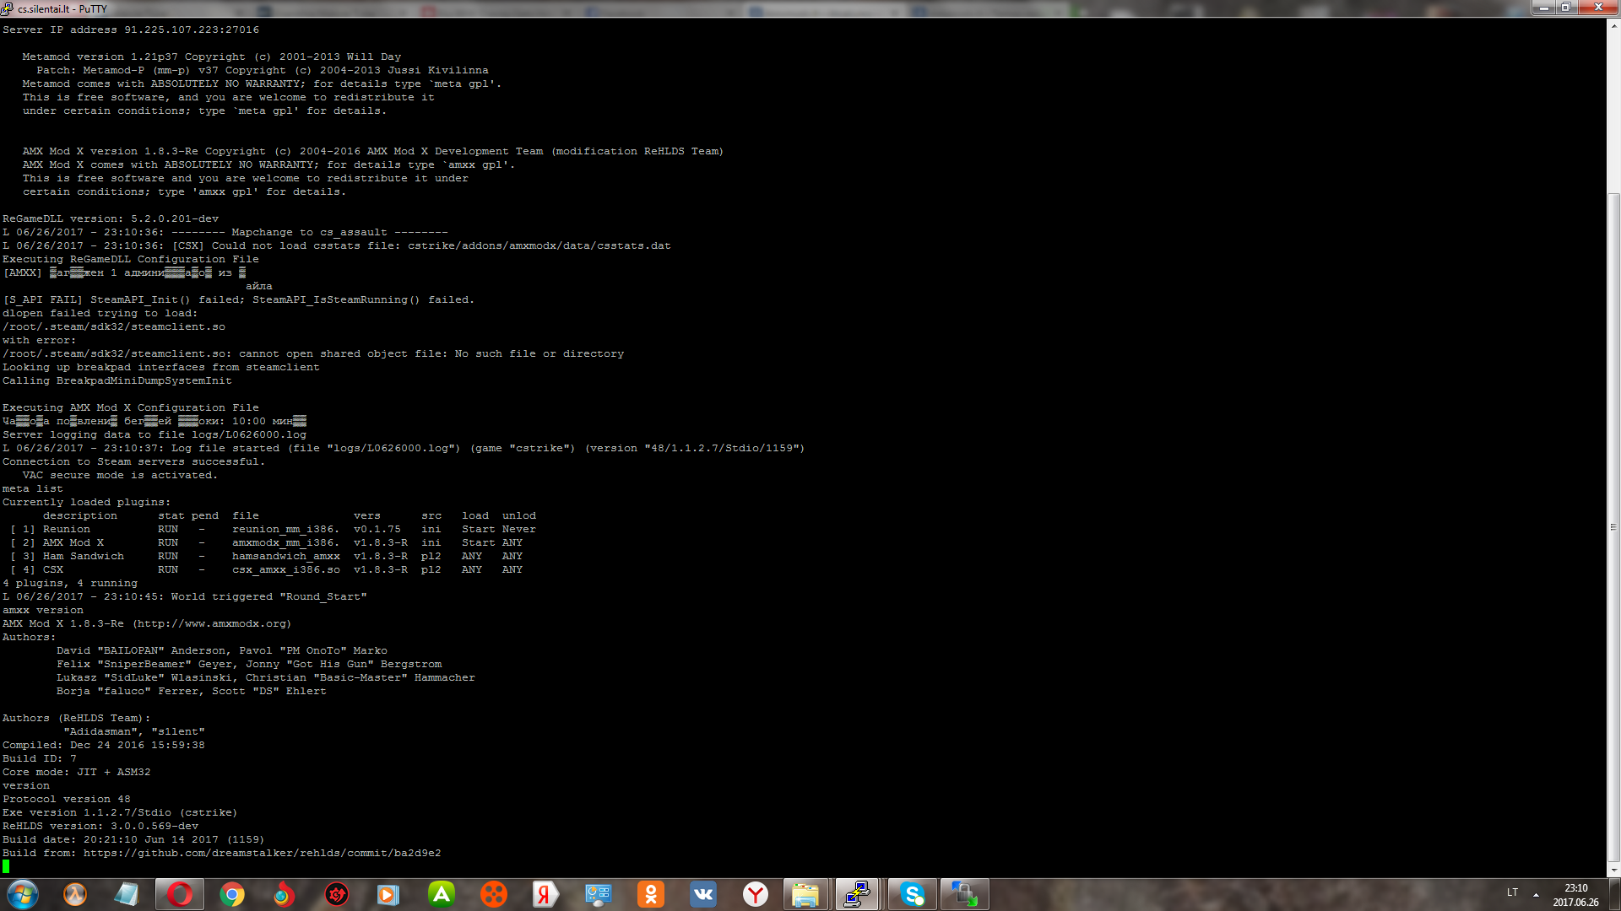The height and width of the screenshot is (911, 1621).
Task: Click the Reunion plugin row
Action: coord(273,529)
